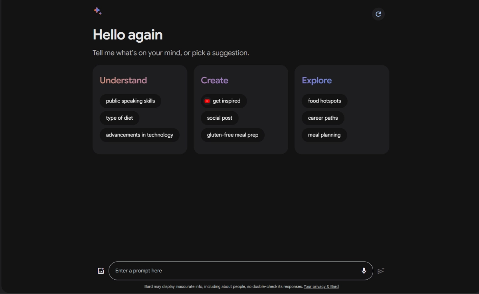Viewport: 479px width, 294px height.
Task: Upload an image using the image icon
Action: click(x=101, y=271)
